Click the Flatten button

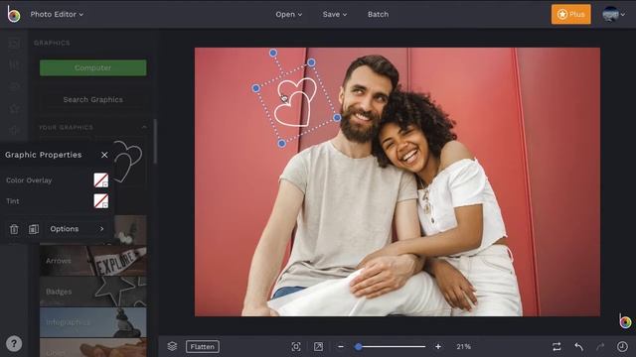[x=203, y=346]
